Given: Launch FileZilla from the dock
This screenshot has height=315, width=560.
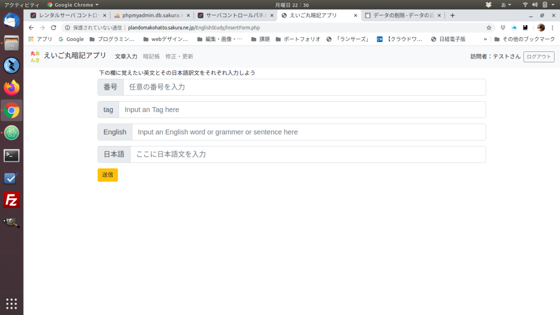Looking at the screenshot, I should pyautogui.click(x=11, y=200).
